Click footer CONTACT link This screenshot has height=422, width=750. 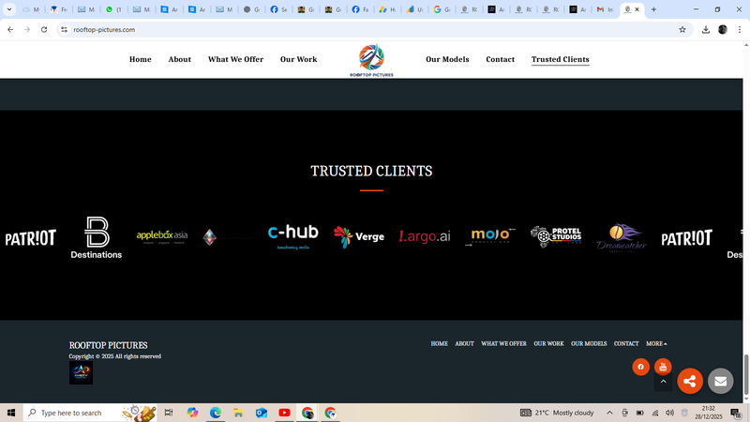(626, 343)
